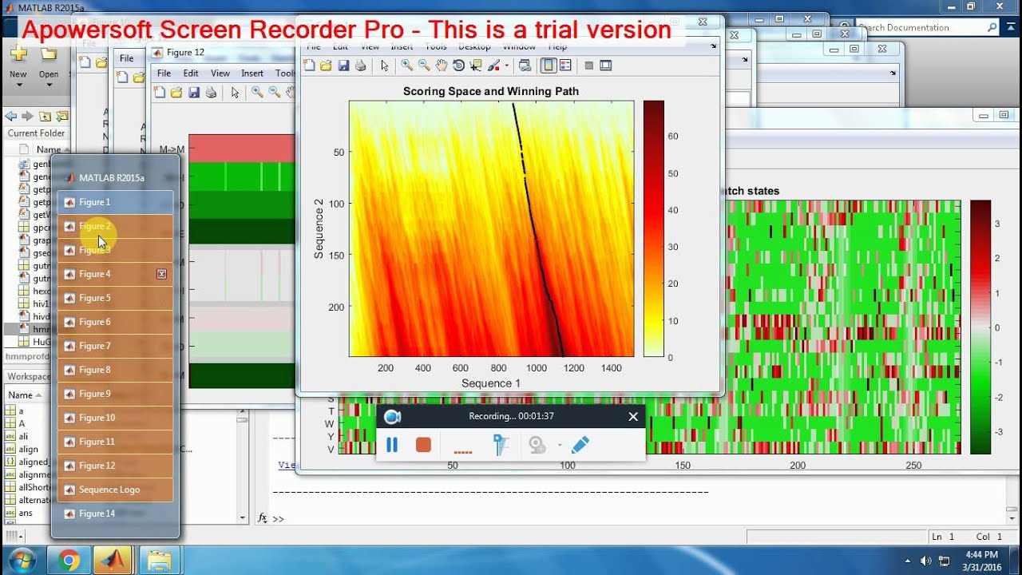Open Chrome from the Windows taskbar

(x=69, y=561)
